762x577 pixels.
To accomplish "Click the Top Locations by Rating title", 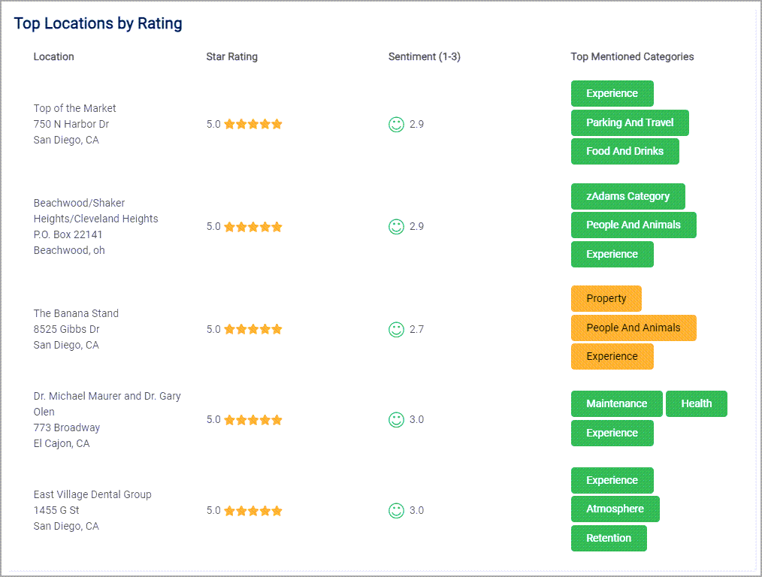I will click(x=98, y=23).
